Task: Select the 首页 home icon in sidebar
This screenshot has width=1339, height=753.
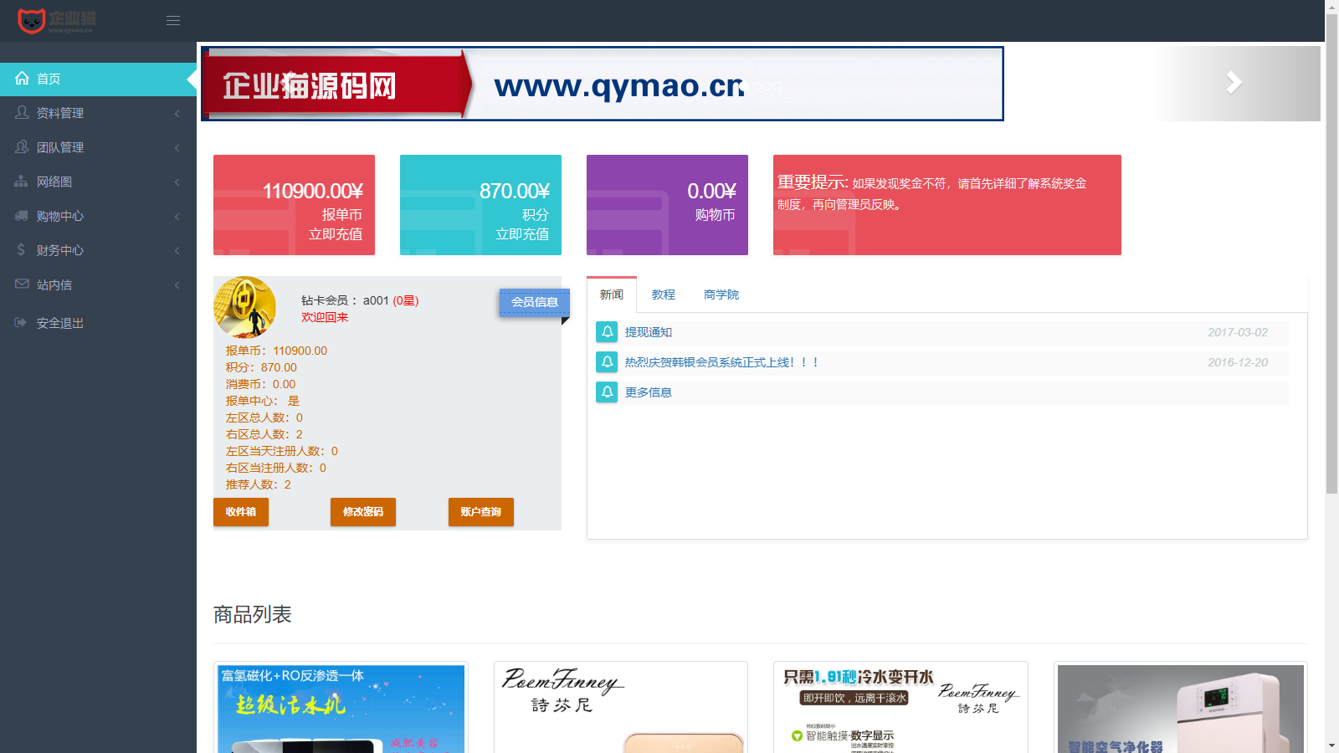Action: click(x=23, y=78)
